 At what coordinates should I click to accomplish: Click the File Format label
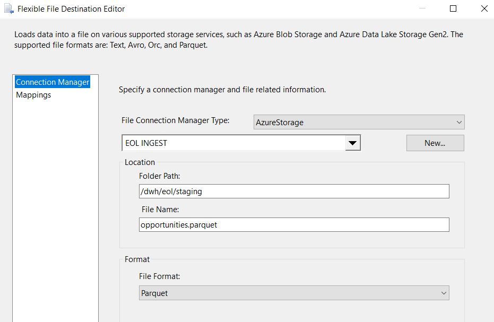coord(159,276)
